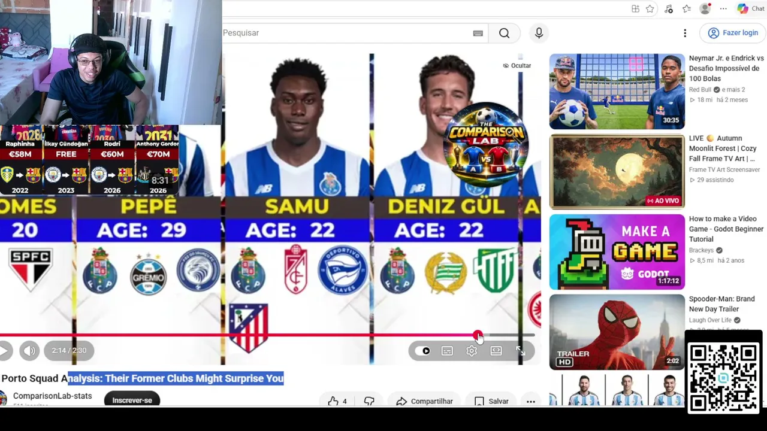Image resolution: width=767 pixels, height=431 pixels.
Task: Open The Comparison Lab channel watermark
Action: tap(485, 145)
